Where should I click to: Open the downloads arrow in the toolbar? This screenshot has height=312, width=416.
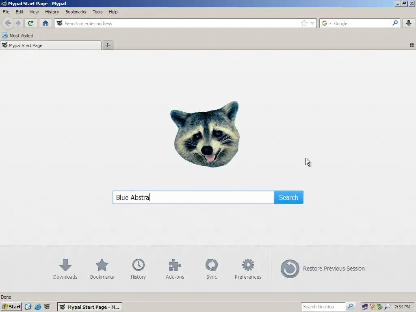click(409, 23)
